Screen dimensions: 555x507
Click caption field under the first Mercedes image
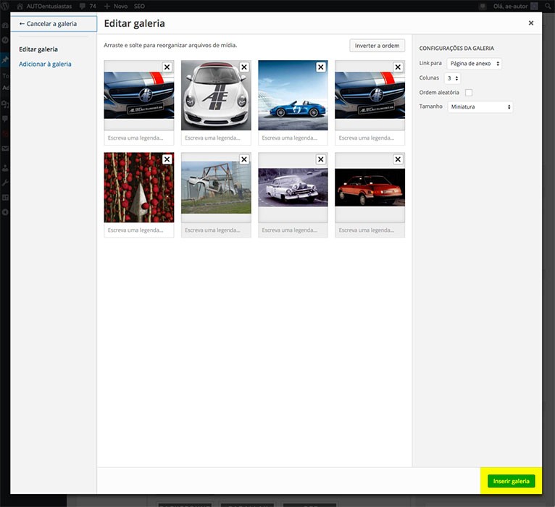pyautogui.click(x=138, y=138)
